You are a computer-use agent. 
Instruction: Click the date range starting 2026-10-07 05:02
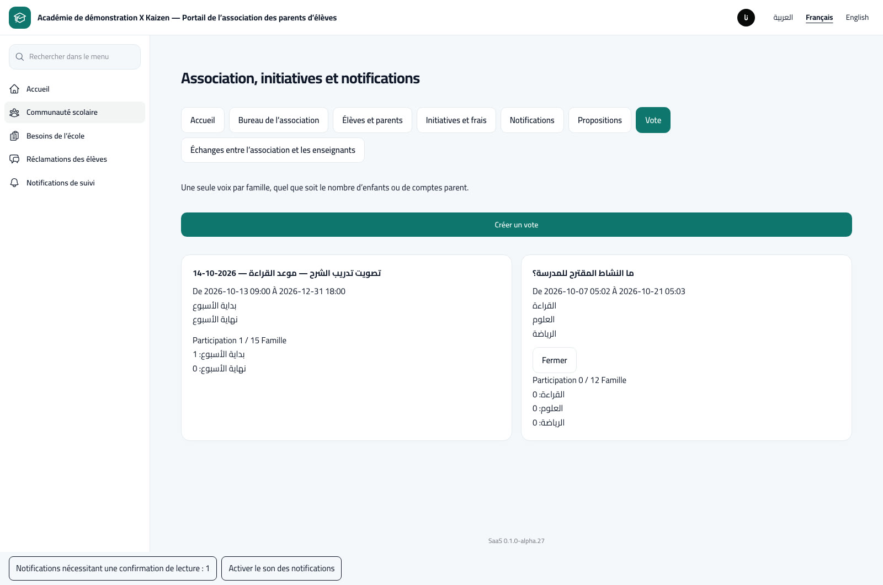point(609,291)
